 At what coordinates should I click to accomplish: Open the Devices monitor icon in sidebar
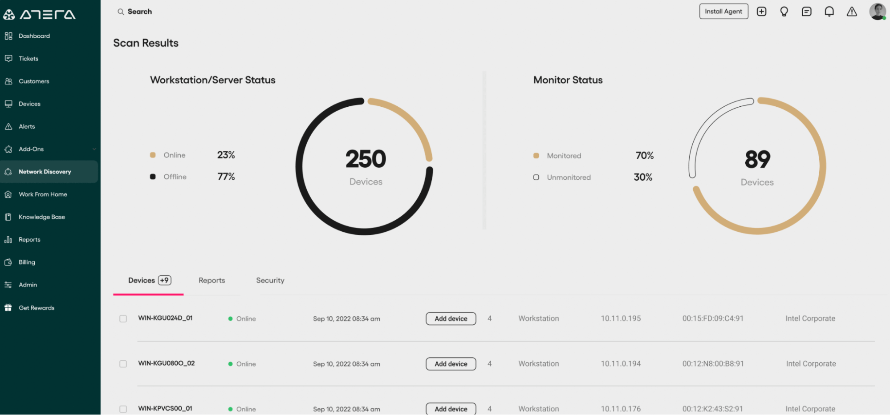(x=8, y=104)
